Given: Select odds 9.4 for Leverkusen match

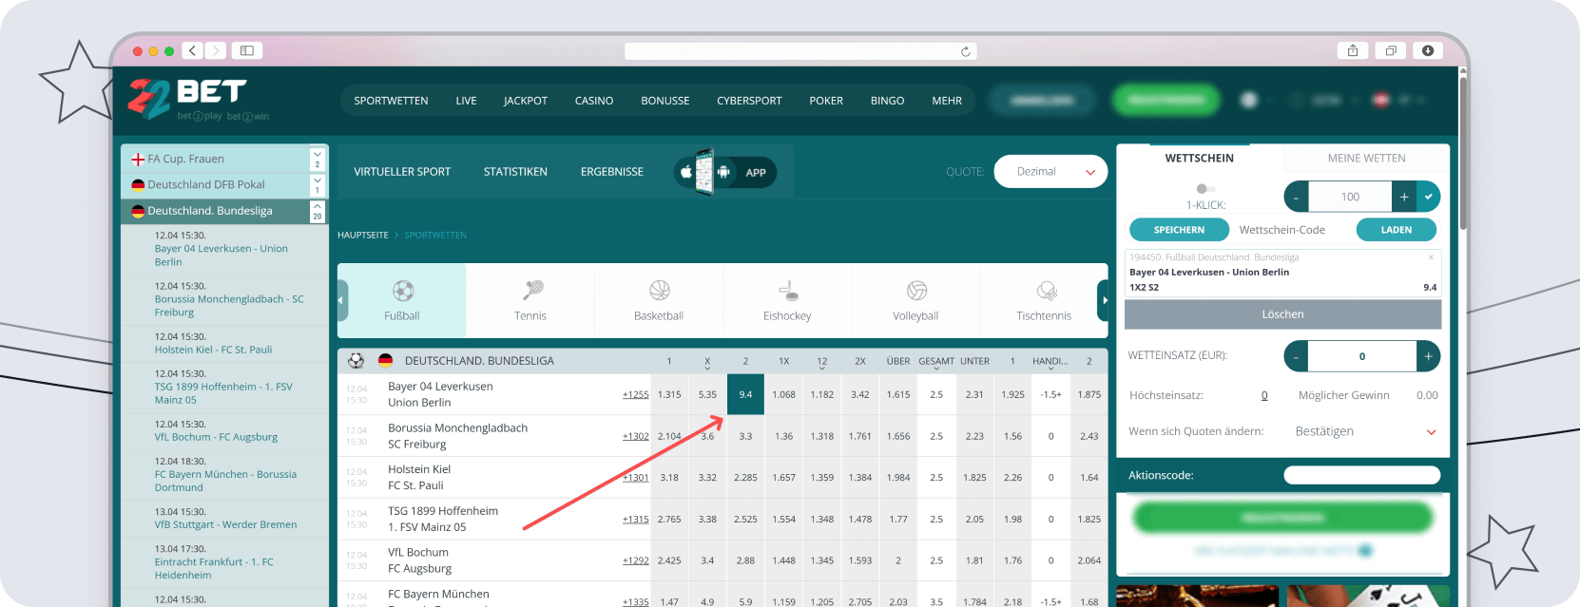Looking at the screenshot, I should click(x=745, y=394).
